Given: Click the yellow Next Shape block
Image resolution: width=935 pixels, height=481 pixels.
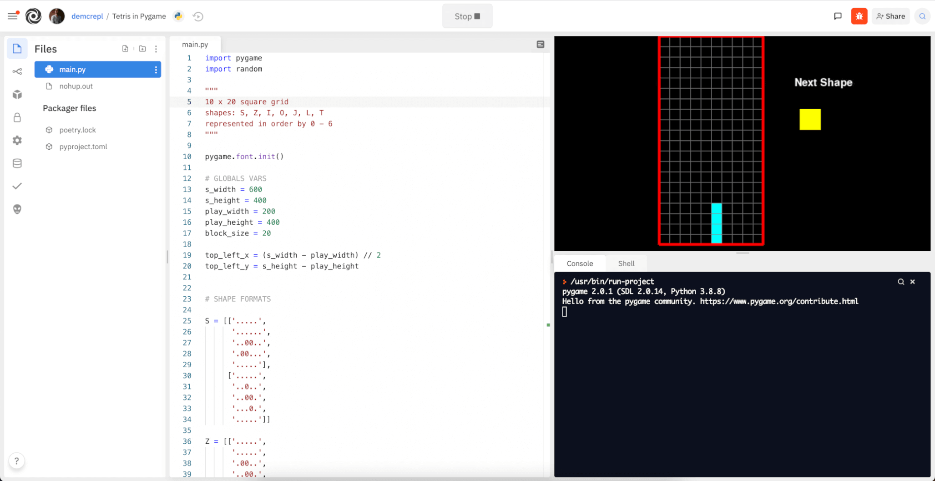Looking at the screenshot, I should pos(810,120).
